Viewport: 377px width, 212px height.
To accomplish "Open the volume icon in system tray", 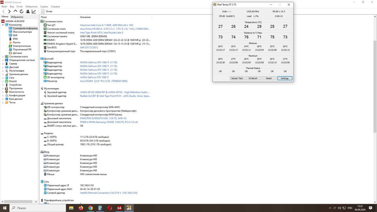I will coord(339,208).
